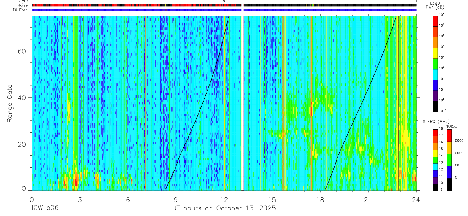Click the red 17–18 MHz TX FRQ swatch
The image size is (468, 216).
pyautogui.click(x=435, y=133)
